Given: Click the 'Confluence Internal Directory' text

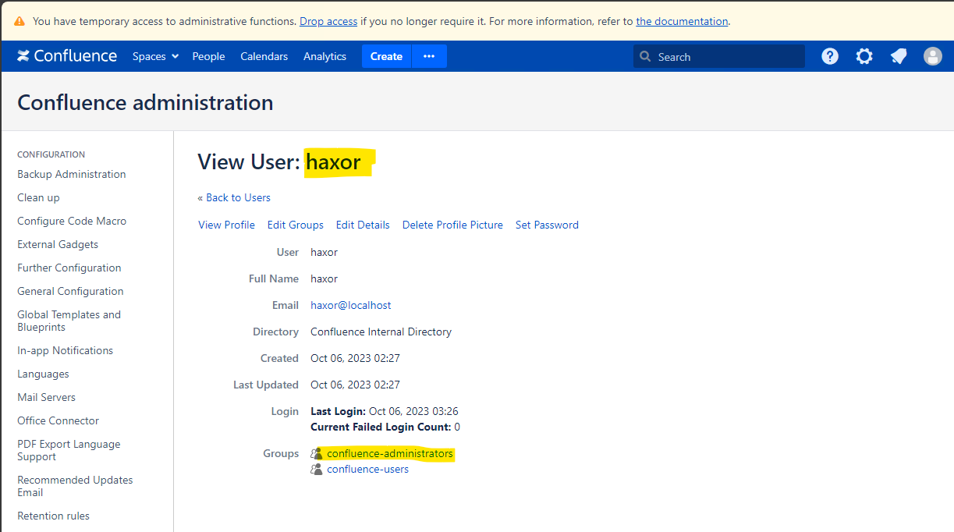Looking at the screenshot, I should 381,332.
